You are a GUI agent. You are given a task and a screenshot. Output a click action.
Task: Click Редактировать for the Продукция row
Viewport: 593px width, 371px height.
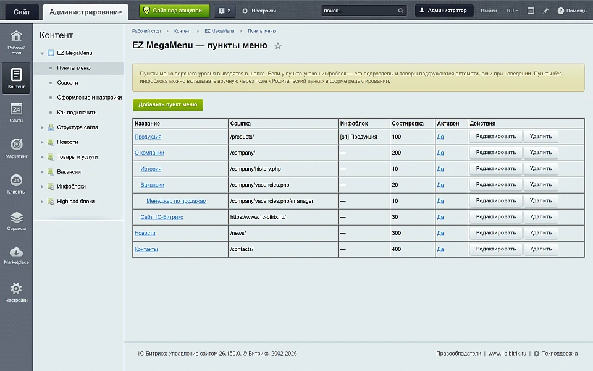(x=496, y=136)
